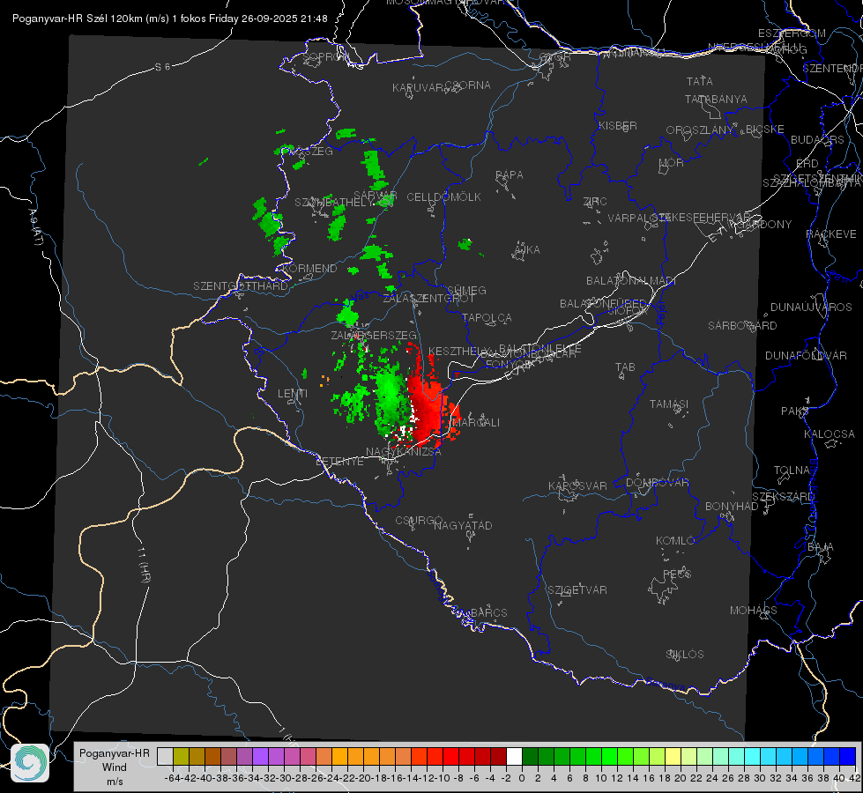863x793 pixels.
Task: Click the 'SZEKSZÁRD' city label
Action: pyautogui.click(x=783, y=497)
